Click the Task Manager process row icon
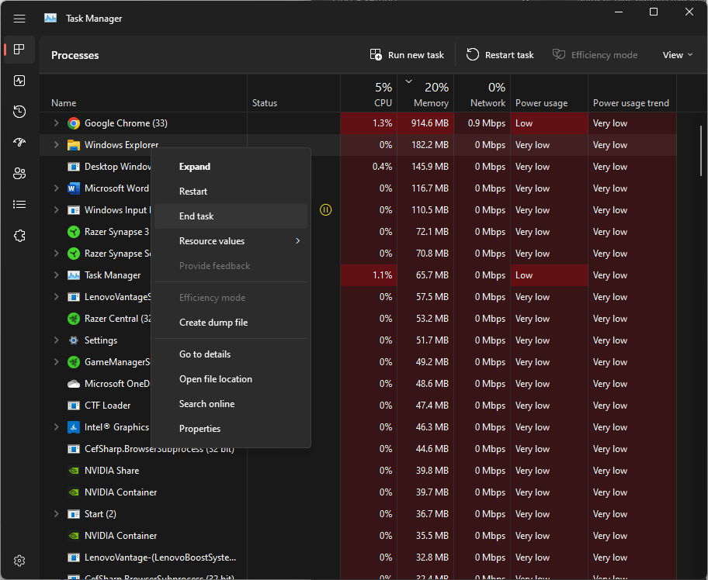The height and width of the screenshot is (580, 708). 74,275
